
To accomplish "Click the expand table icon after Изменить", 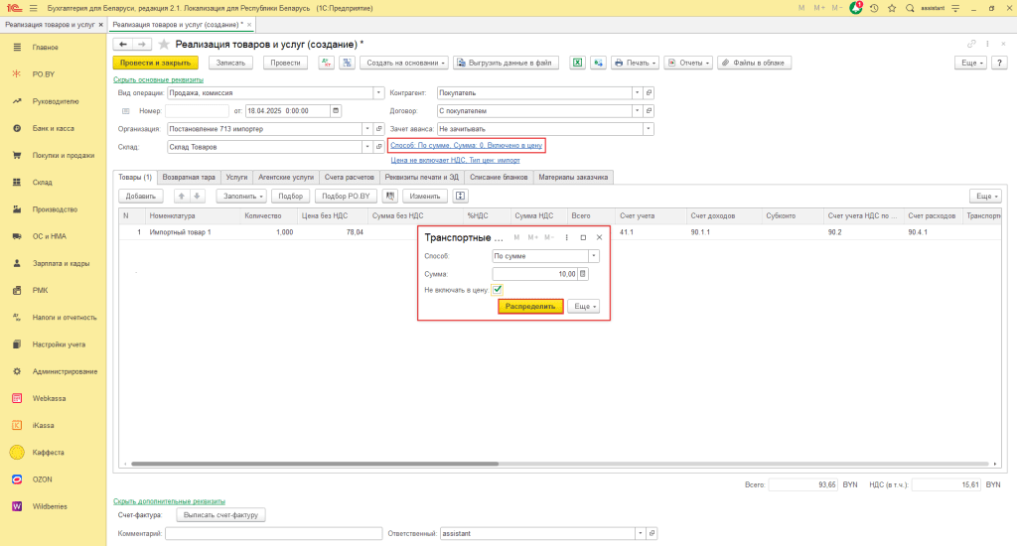I will [460, 196].
